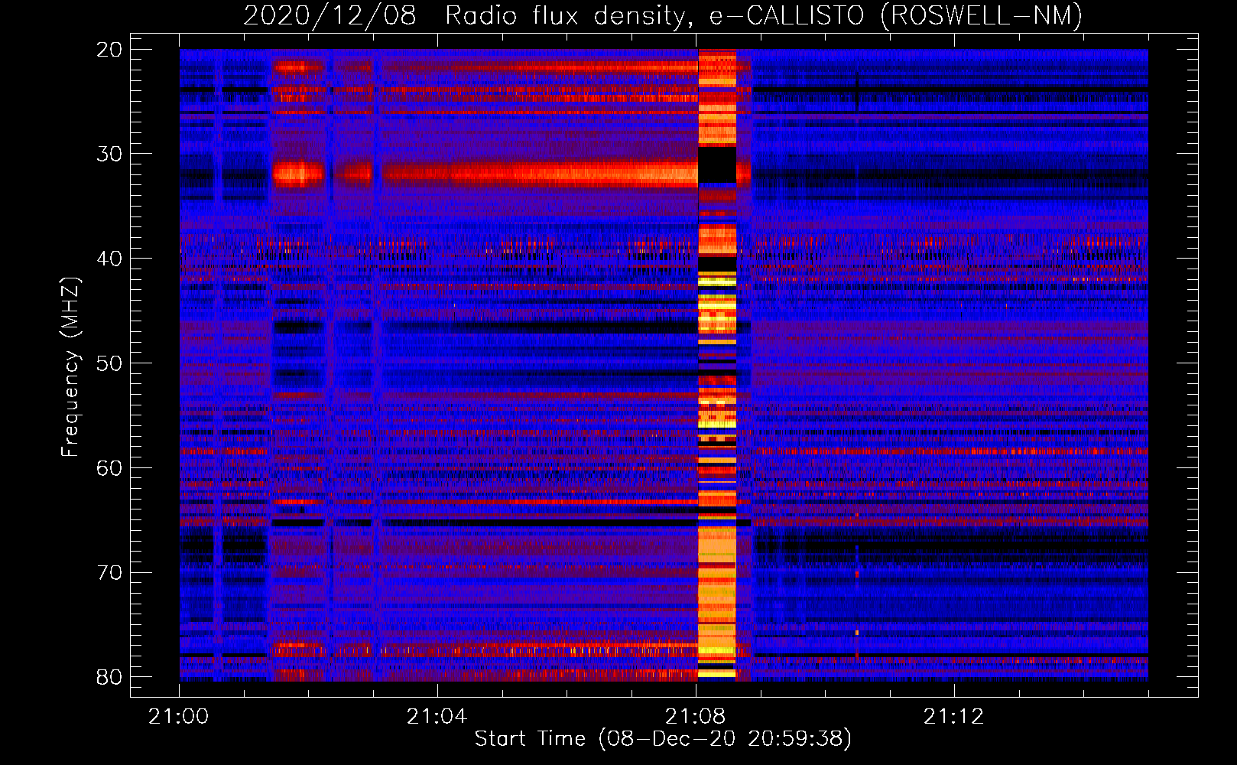1237x765 pixels.
Task: Click the 21:04 time tick label
Action: point(437,717)
